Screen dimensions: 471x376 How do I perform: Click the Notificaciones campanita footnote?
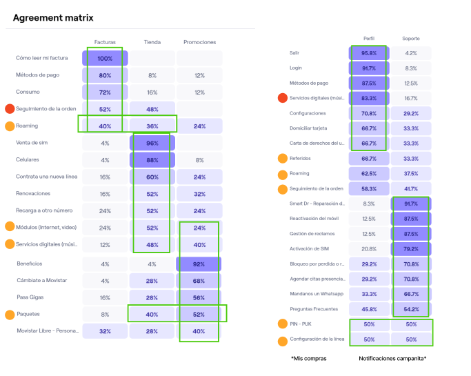click(392, 359)
